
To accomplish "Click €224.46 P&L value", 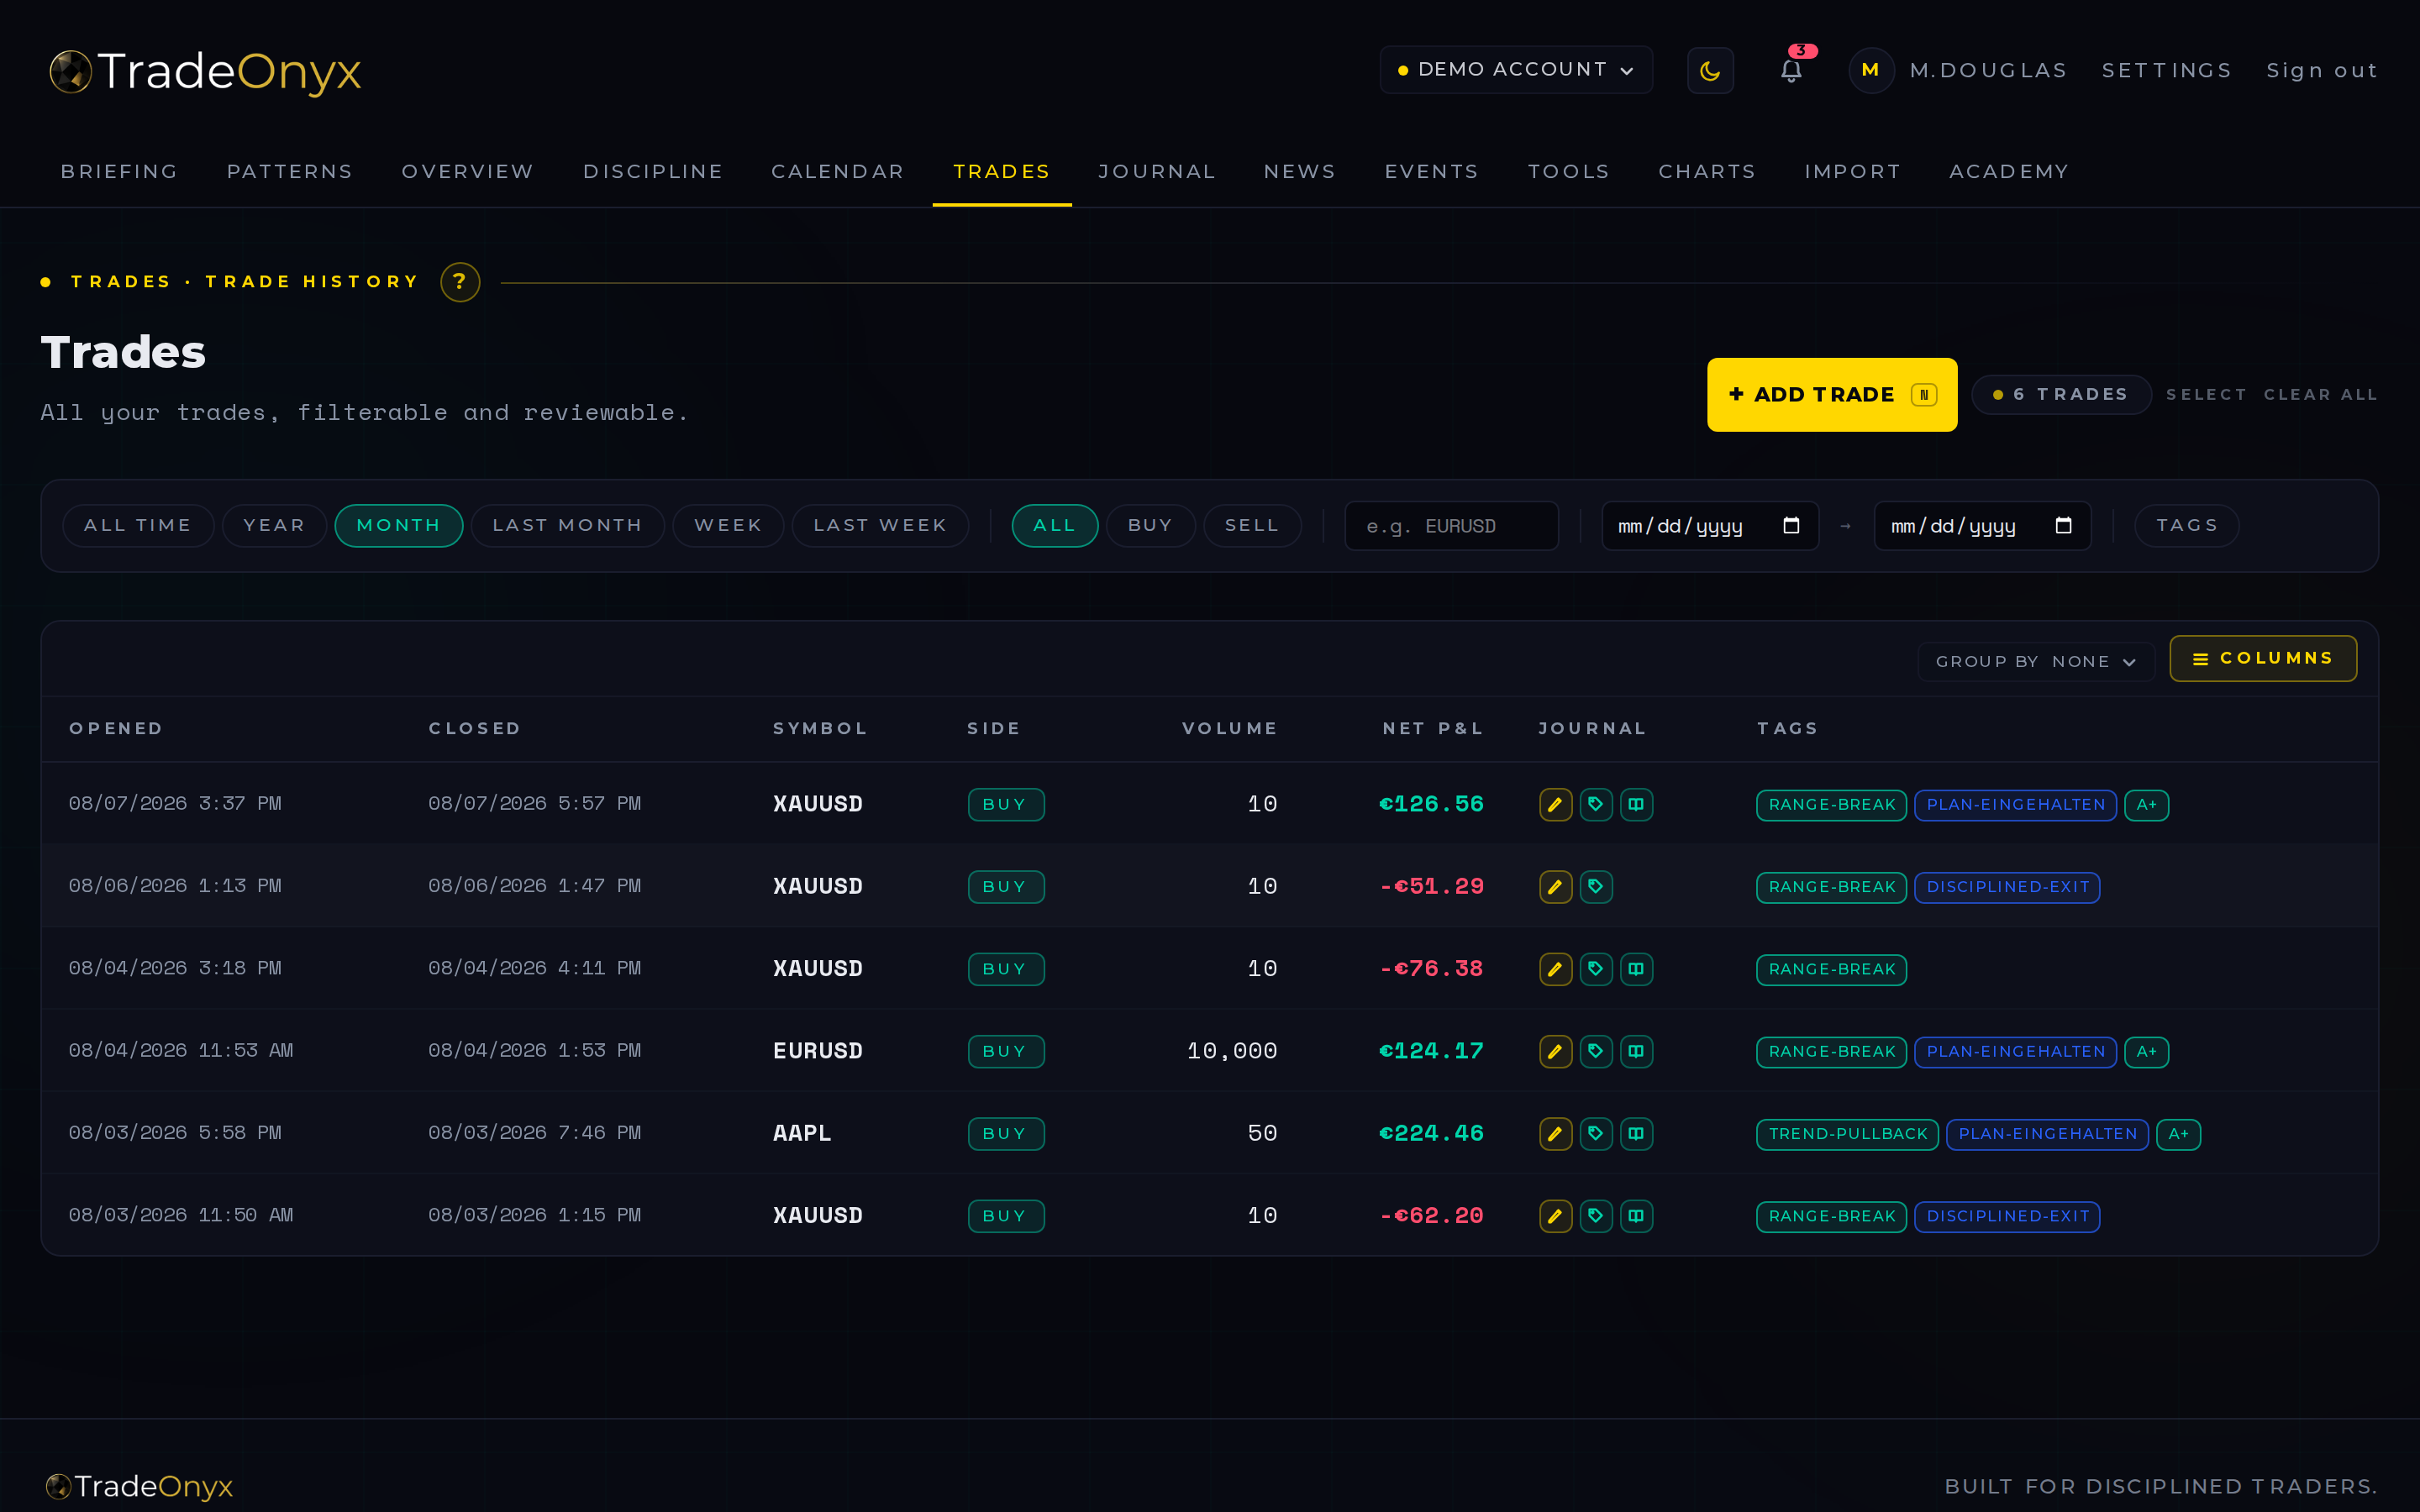I will coord(1431,1134).
